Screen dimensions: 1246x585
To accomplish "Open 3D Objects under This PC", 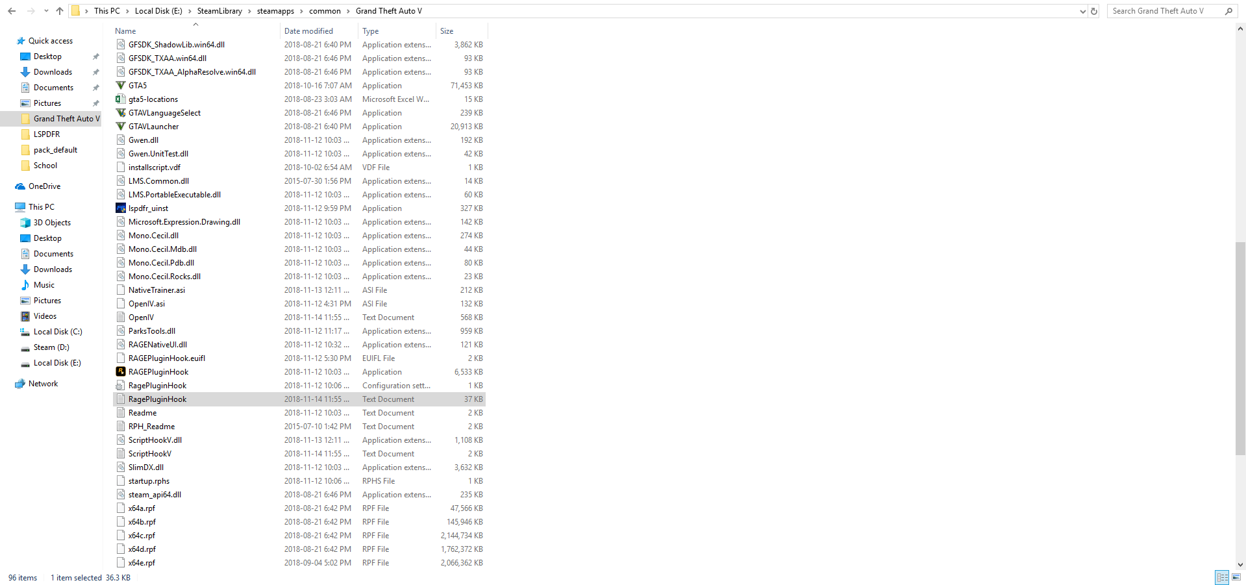I will [x=52, y=223].
